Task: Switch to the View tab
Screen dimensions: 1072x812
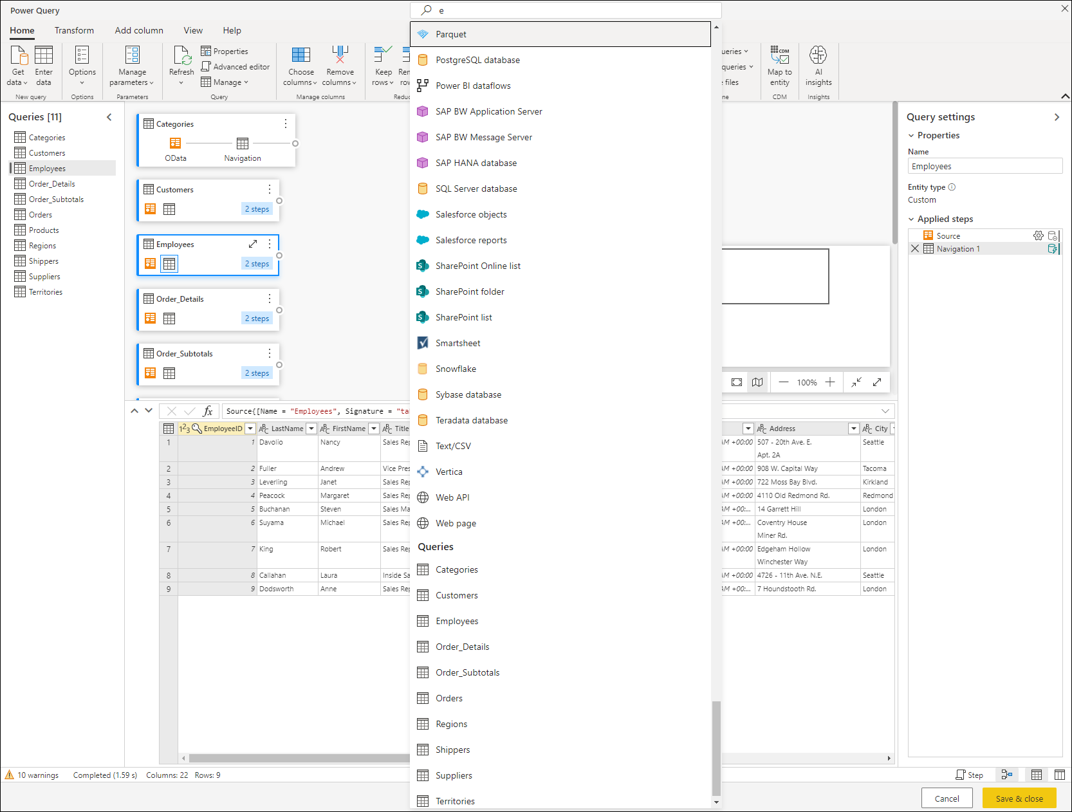Action: 193,30
